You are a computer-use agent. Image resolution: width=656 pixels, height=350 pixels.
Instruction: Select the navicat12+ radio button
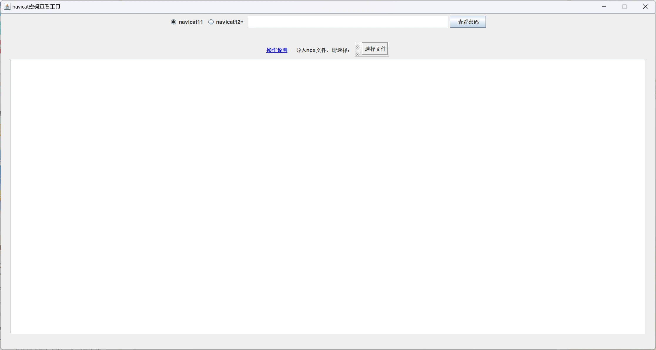[211, 22]
